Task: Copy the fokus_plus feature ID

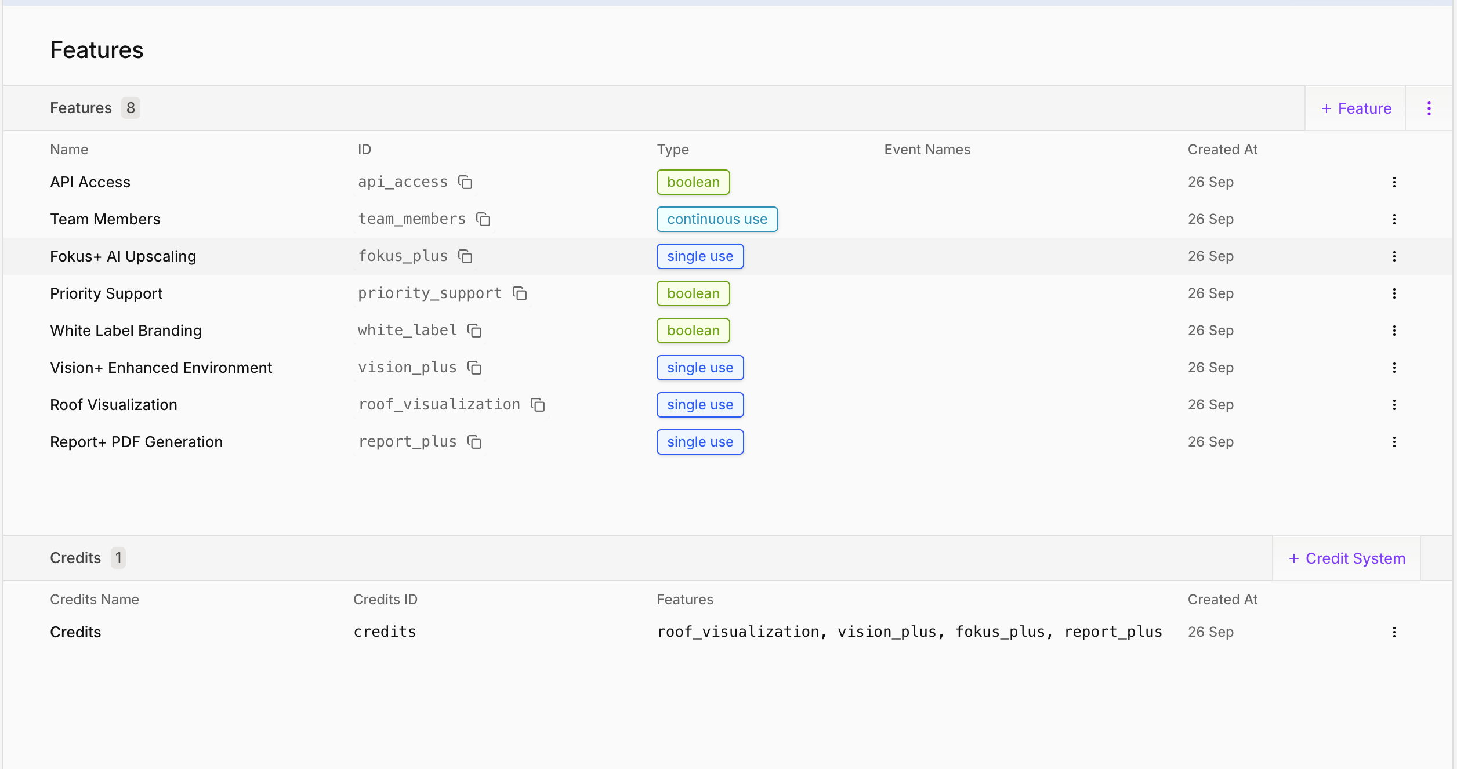Action: [465, 256]
